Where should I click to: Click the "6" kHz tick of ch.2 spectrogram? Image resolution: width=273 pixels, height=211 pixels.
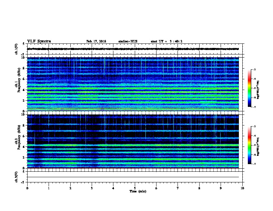24,136
